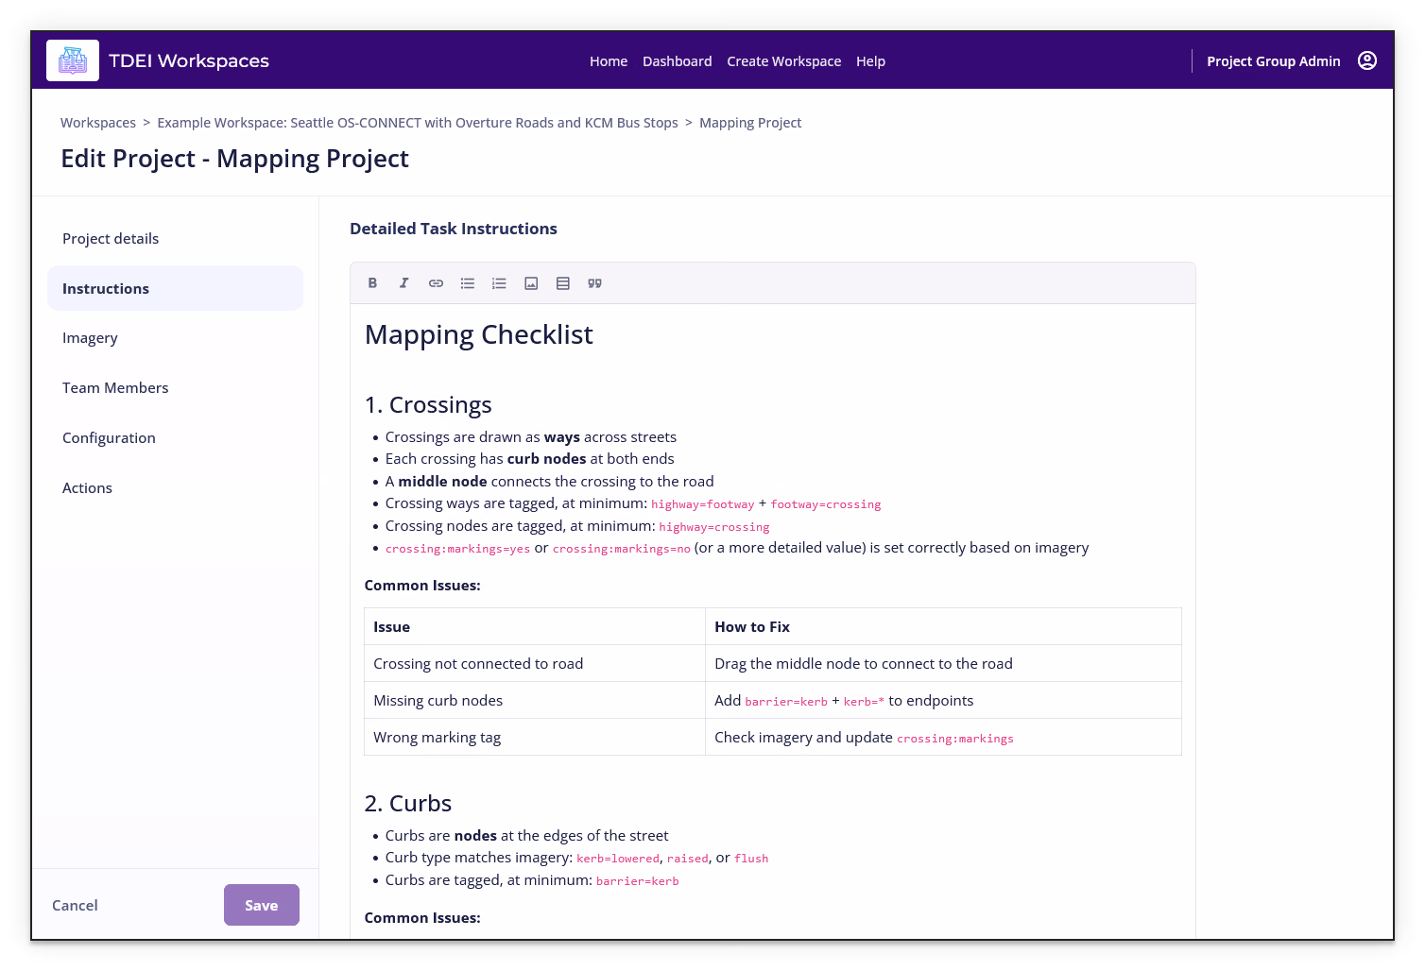Click the '2. Curbs' heading in editor

point(408,804)
